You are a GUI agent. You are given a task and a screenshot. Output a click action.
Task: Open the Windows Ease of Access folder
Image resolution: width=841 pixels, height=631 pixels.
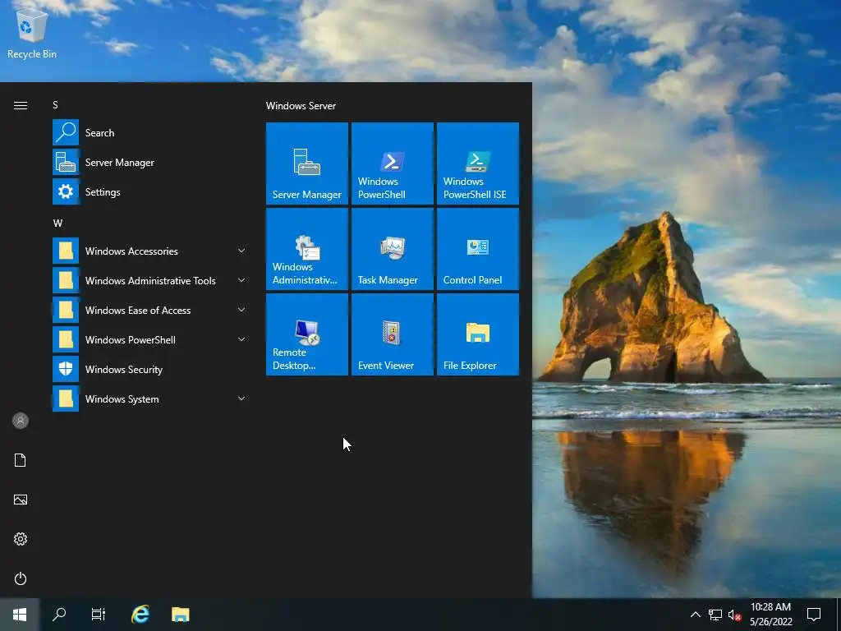(x=149, y=310)
